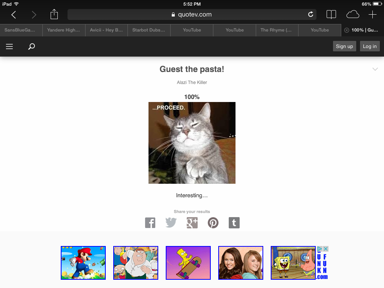The image size is (384, 288).
Task: Switch to the Yandere High tab
Action: pos(64,30)
